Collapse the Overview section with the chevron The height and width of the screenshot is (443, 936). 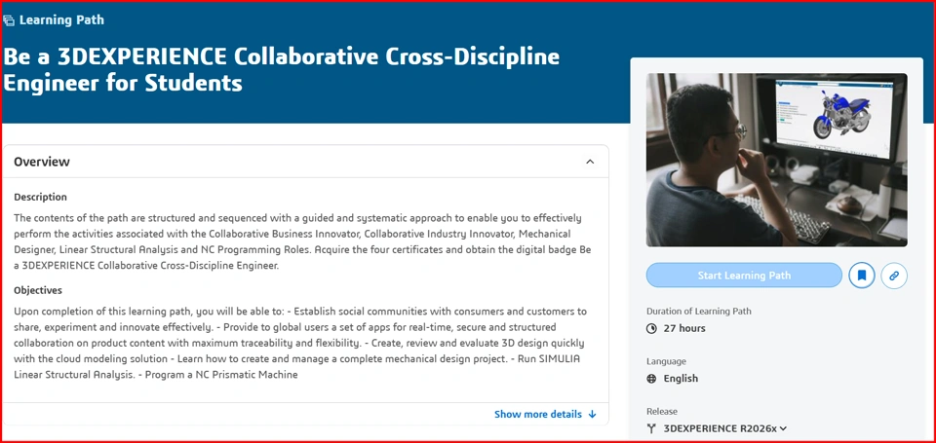pos(590,162)
